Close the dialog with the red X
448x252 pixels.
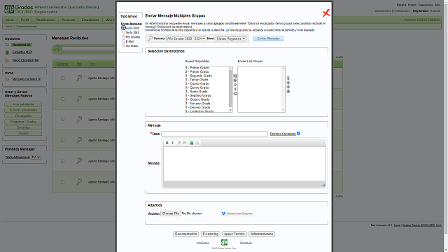(x=326, y=13)
